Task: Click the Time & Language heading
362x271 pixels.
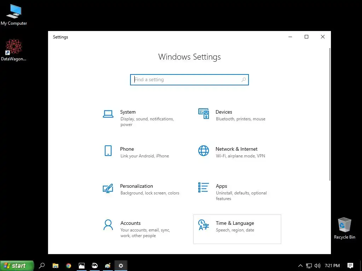Action: click(x=235, y=223)
